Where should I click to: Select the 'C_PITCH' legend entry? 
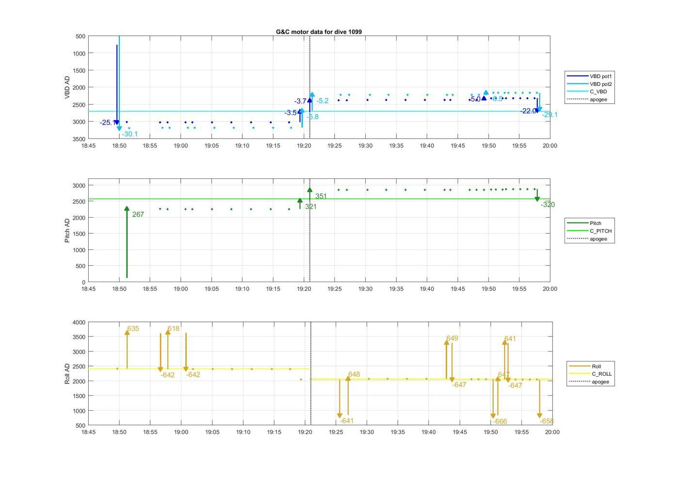pos(590,231)
